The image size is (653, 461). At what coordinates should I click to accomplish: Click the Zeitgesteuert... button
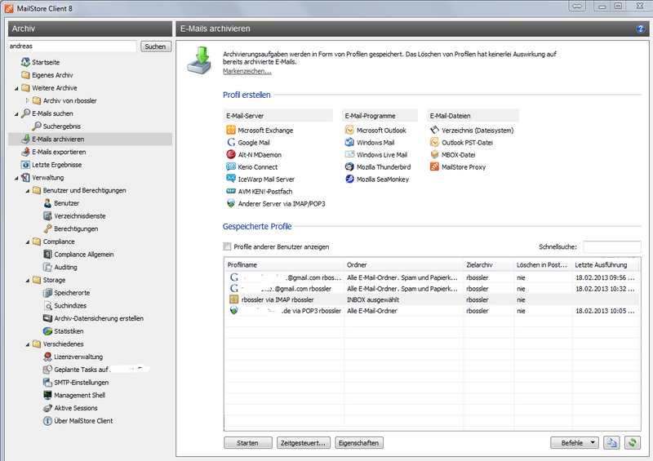303,443
